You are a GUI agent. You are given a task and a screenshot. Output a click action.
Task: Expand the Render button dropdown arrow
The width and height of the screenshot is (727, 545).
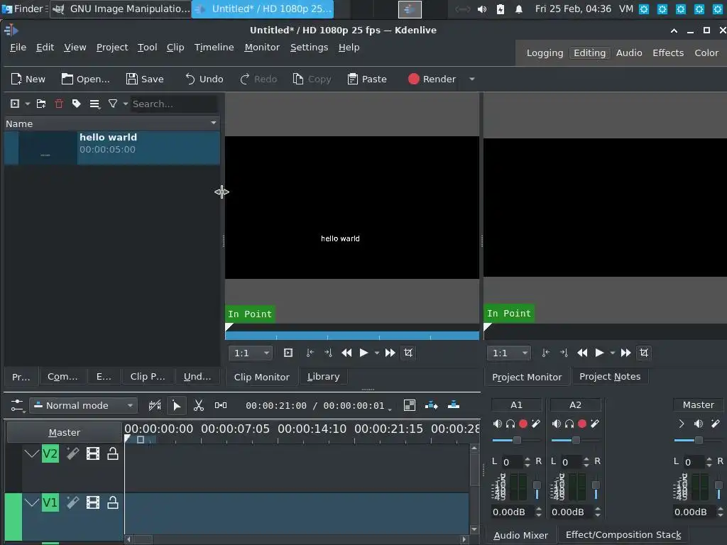(x=472, y=79)
